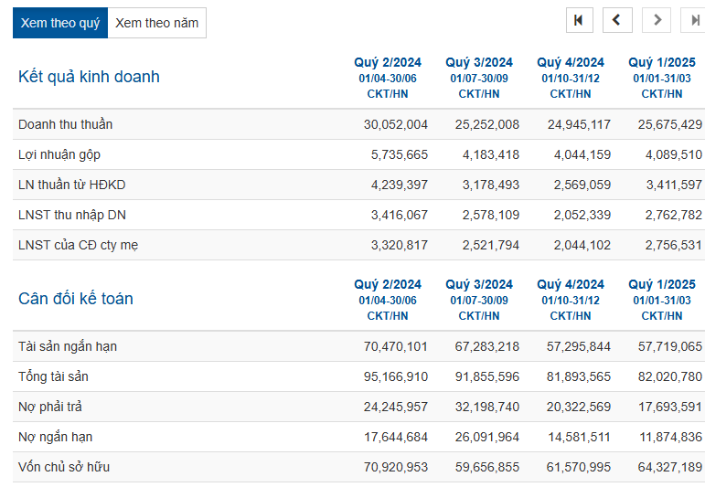
Task: Open the Cân đối kế toán heading
Action: pos(76,299)
